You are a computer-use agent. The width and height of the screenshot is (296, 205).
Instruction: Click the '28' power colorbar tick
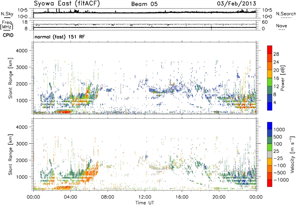(x=276, y=54)
